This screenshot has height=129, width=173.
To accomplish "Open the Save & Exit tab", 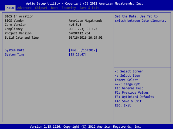I will coord(89,8).
